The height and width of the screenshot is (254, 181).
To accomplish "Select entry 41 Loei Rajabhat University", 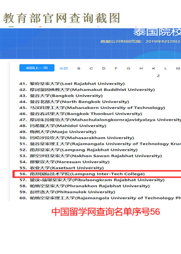I will click(72, 84).
